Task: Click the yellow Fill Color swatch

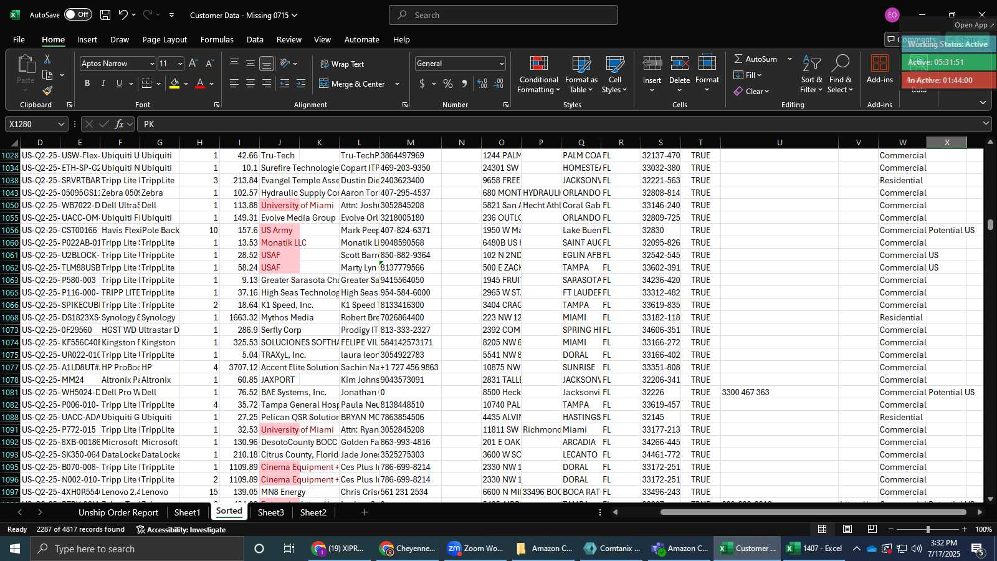Action: (x=174, y=84)
